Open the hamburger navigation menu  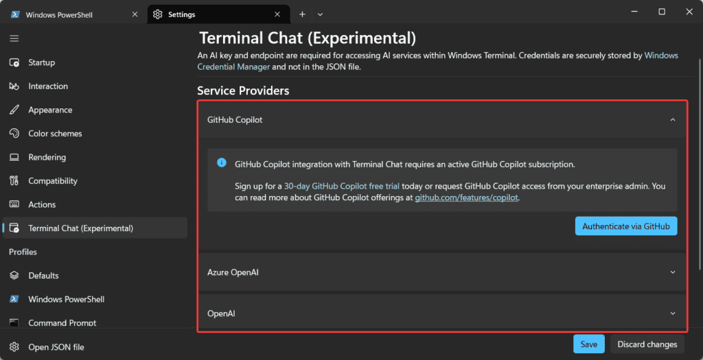click(14, 38)
